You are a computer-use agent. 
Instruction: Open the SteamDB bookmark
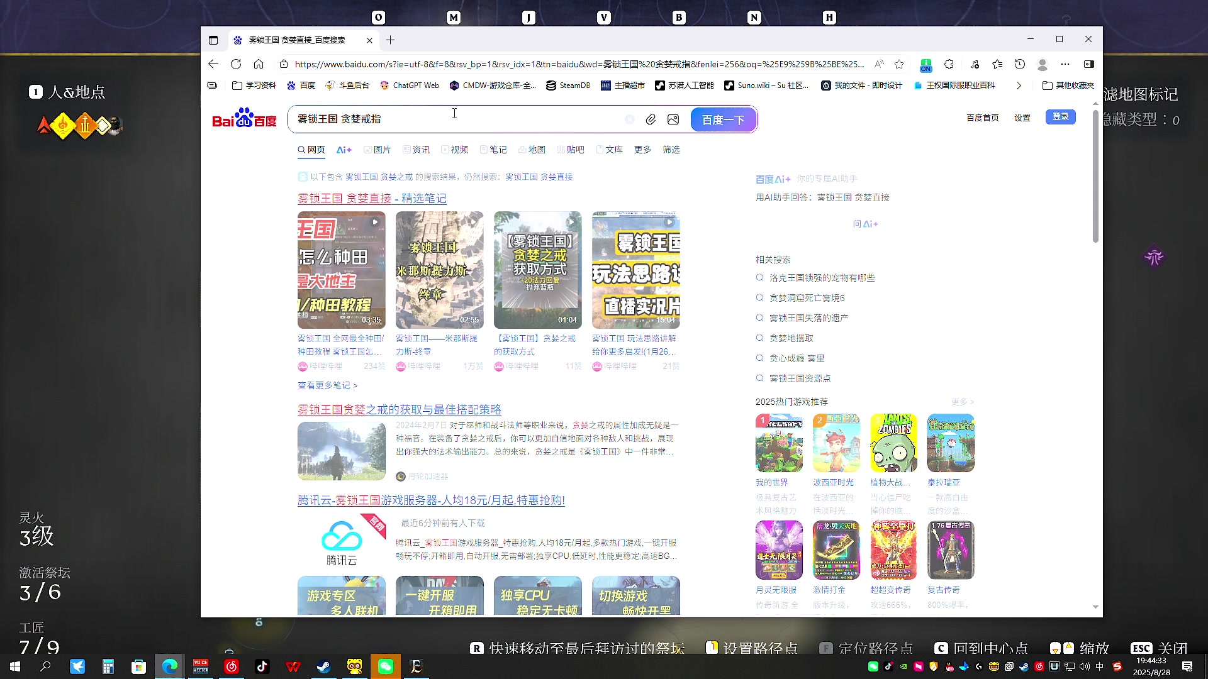click(x=568, y=86)
